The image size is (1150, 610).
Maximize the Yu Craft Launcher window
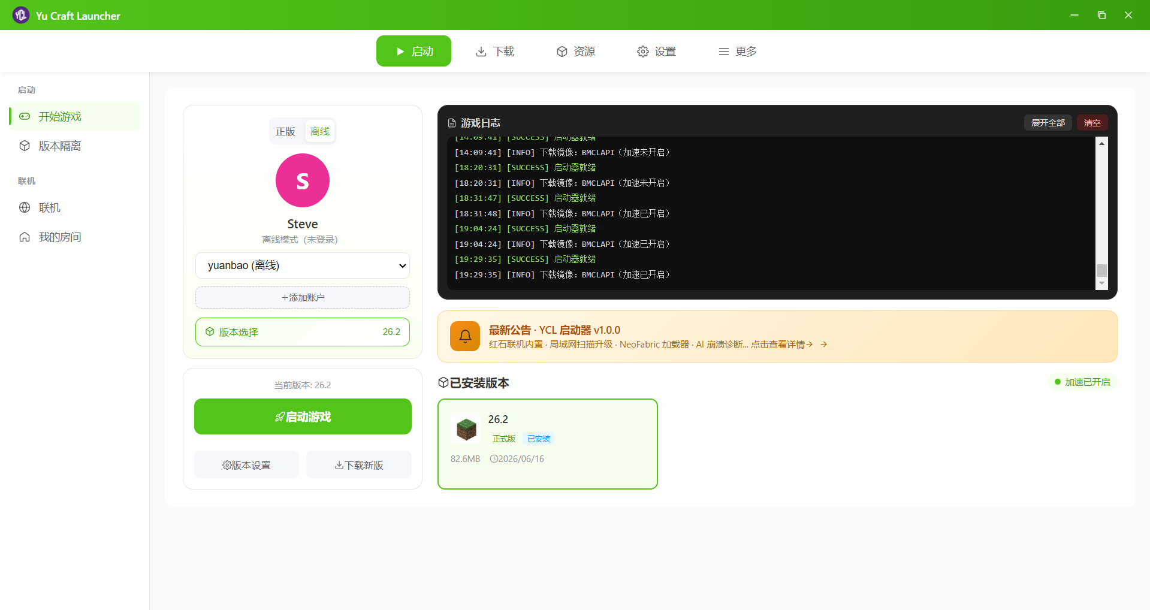pos(1101,15)
